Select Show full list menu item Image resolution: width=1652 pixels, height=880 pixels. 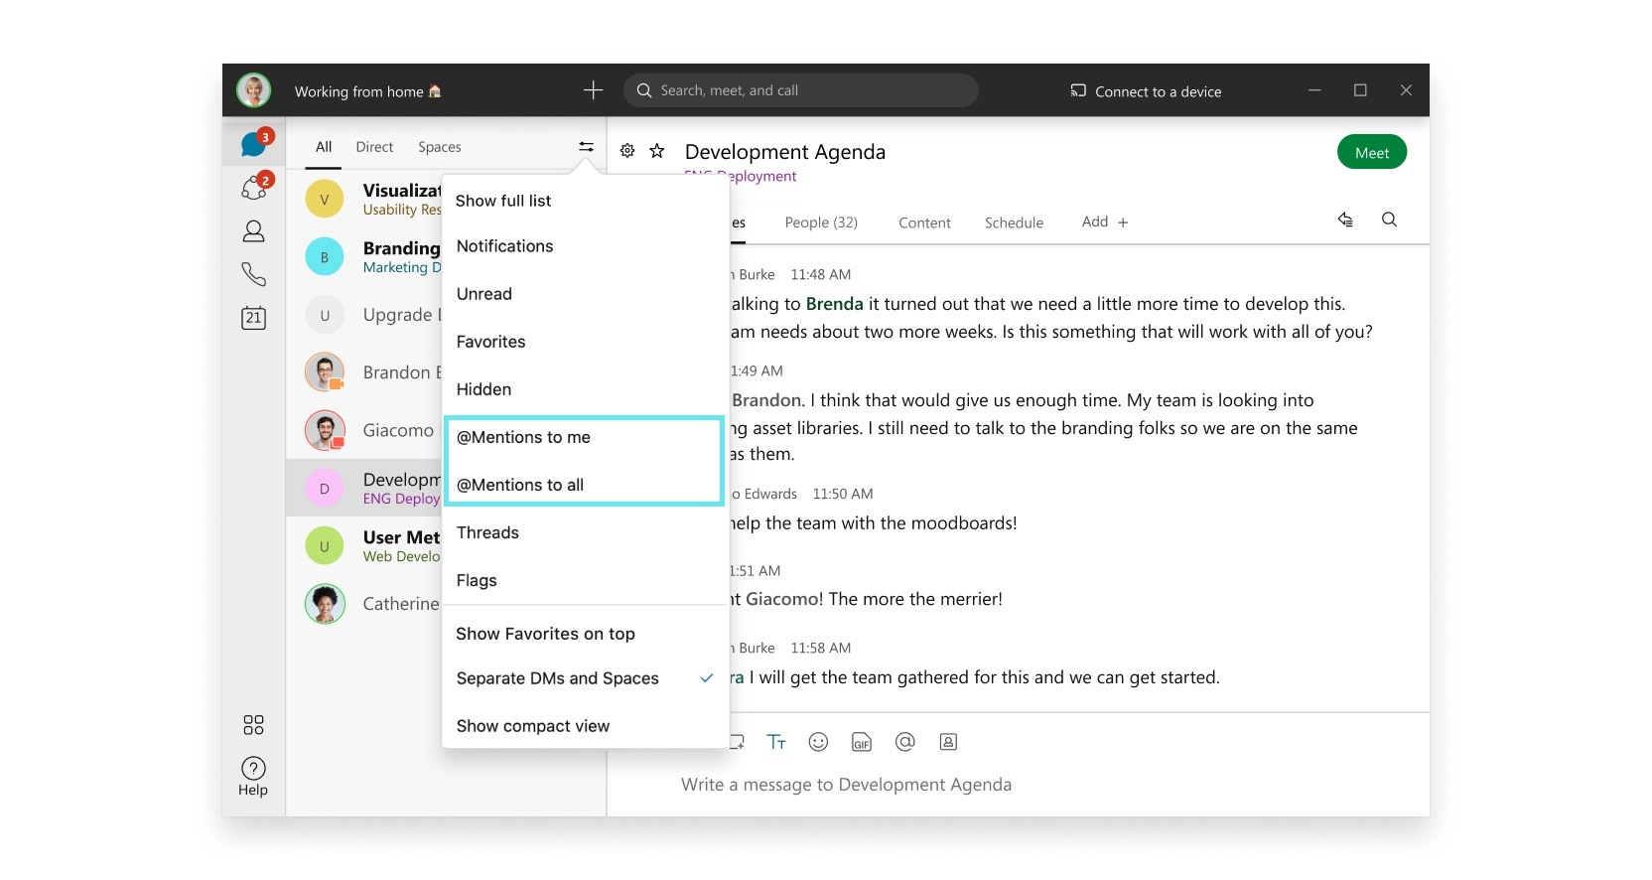(586, 201)
